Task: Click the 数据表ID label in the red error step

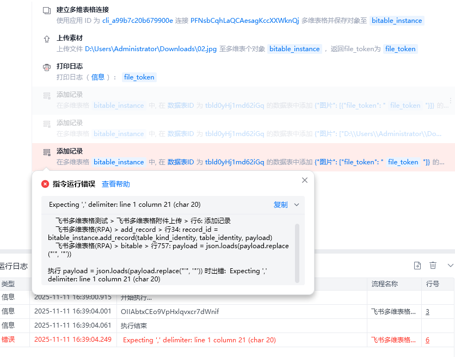Action: point(181,162)
